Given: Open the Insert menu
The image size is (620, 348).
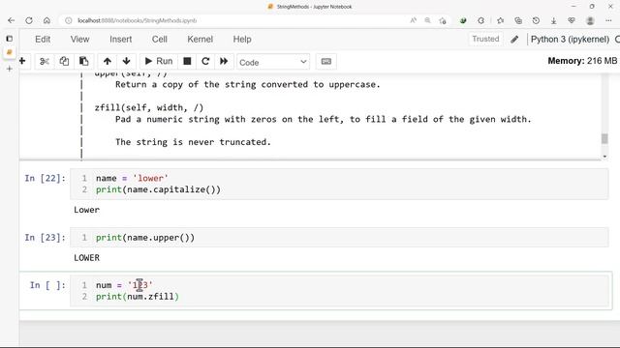Looking at the screenshot, I should pos(120,40).
